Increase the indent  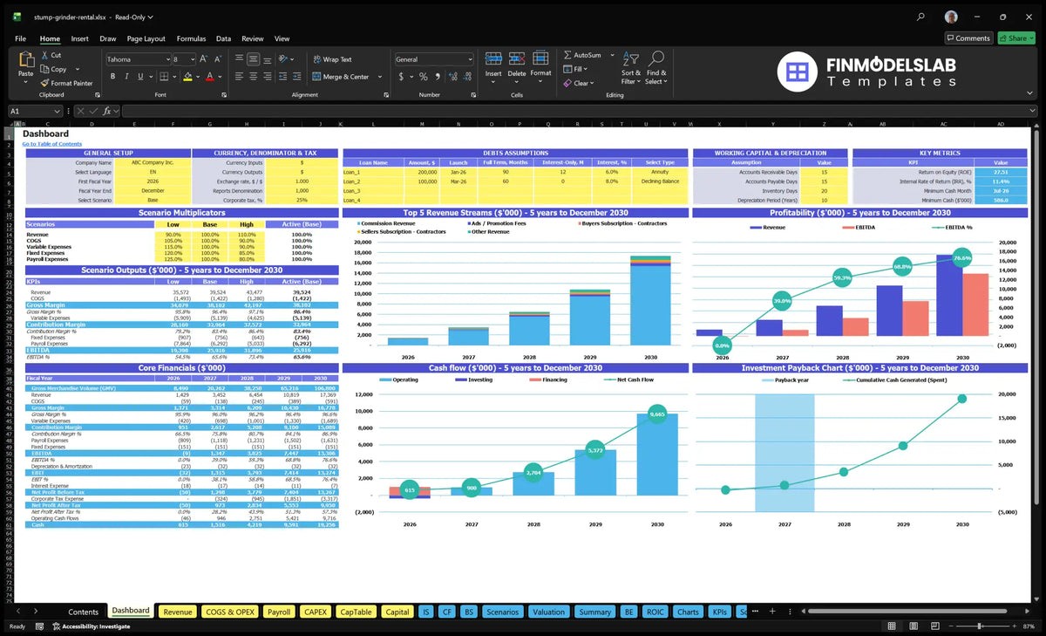click(297, 77)
